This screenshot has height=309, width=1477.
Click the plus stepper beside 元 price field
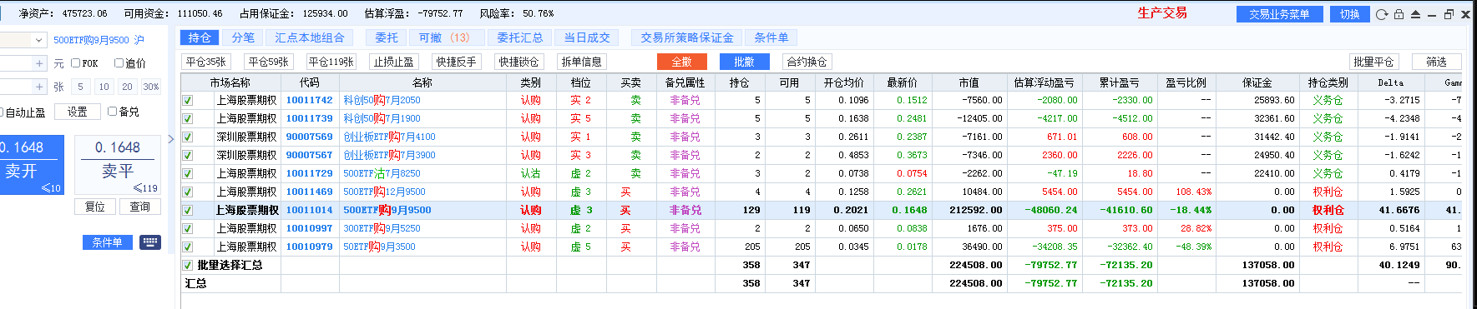click(39, 63)
